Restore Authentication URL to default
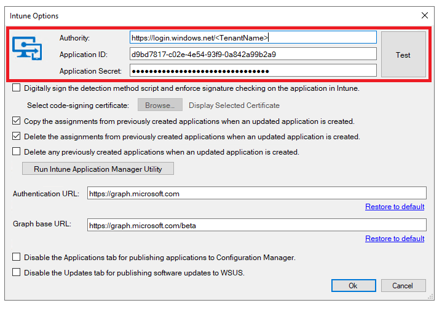 (x=395, y=207)
